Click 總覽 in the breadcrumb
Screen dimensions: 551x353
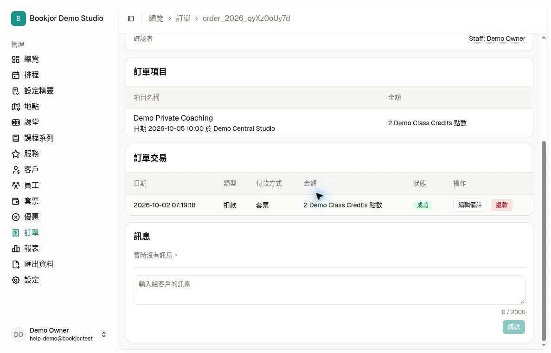click(156, 18)
